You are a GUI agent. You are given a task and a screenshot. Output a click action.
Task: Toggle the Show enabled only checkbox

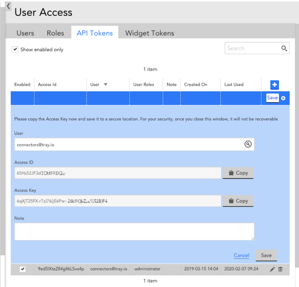15,50
